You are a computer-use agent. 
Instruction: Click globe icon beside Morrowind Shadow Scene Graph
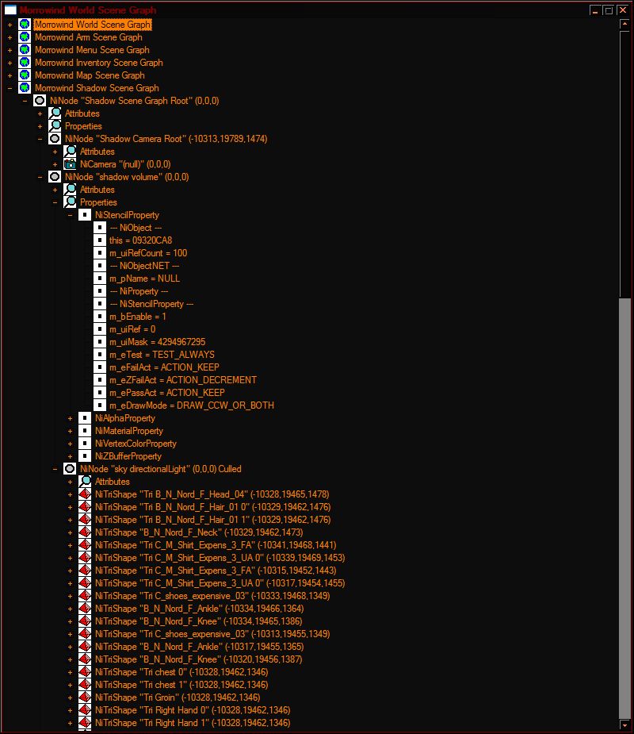25,87
